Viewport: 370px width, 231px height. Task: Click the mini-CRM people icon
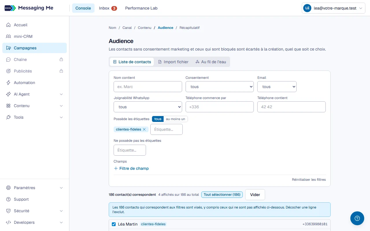[8, 36]
